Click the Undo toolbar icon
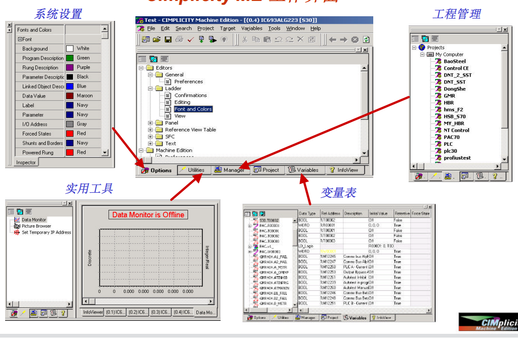 click(x=278, y=39)
